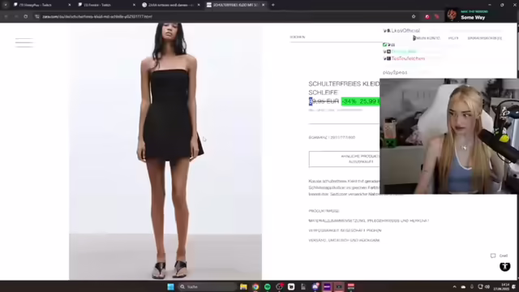Open Verfügbarkeit im Geschäft prüfen link
519x292 pixels.
click(345, 230)
